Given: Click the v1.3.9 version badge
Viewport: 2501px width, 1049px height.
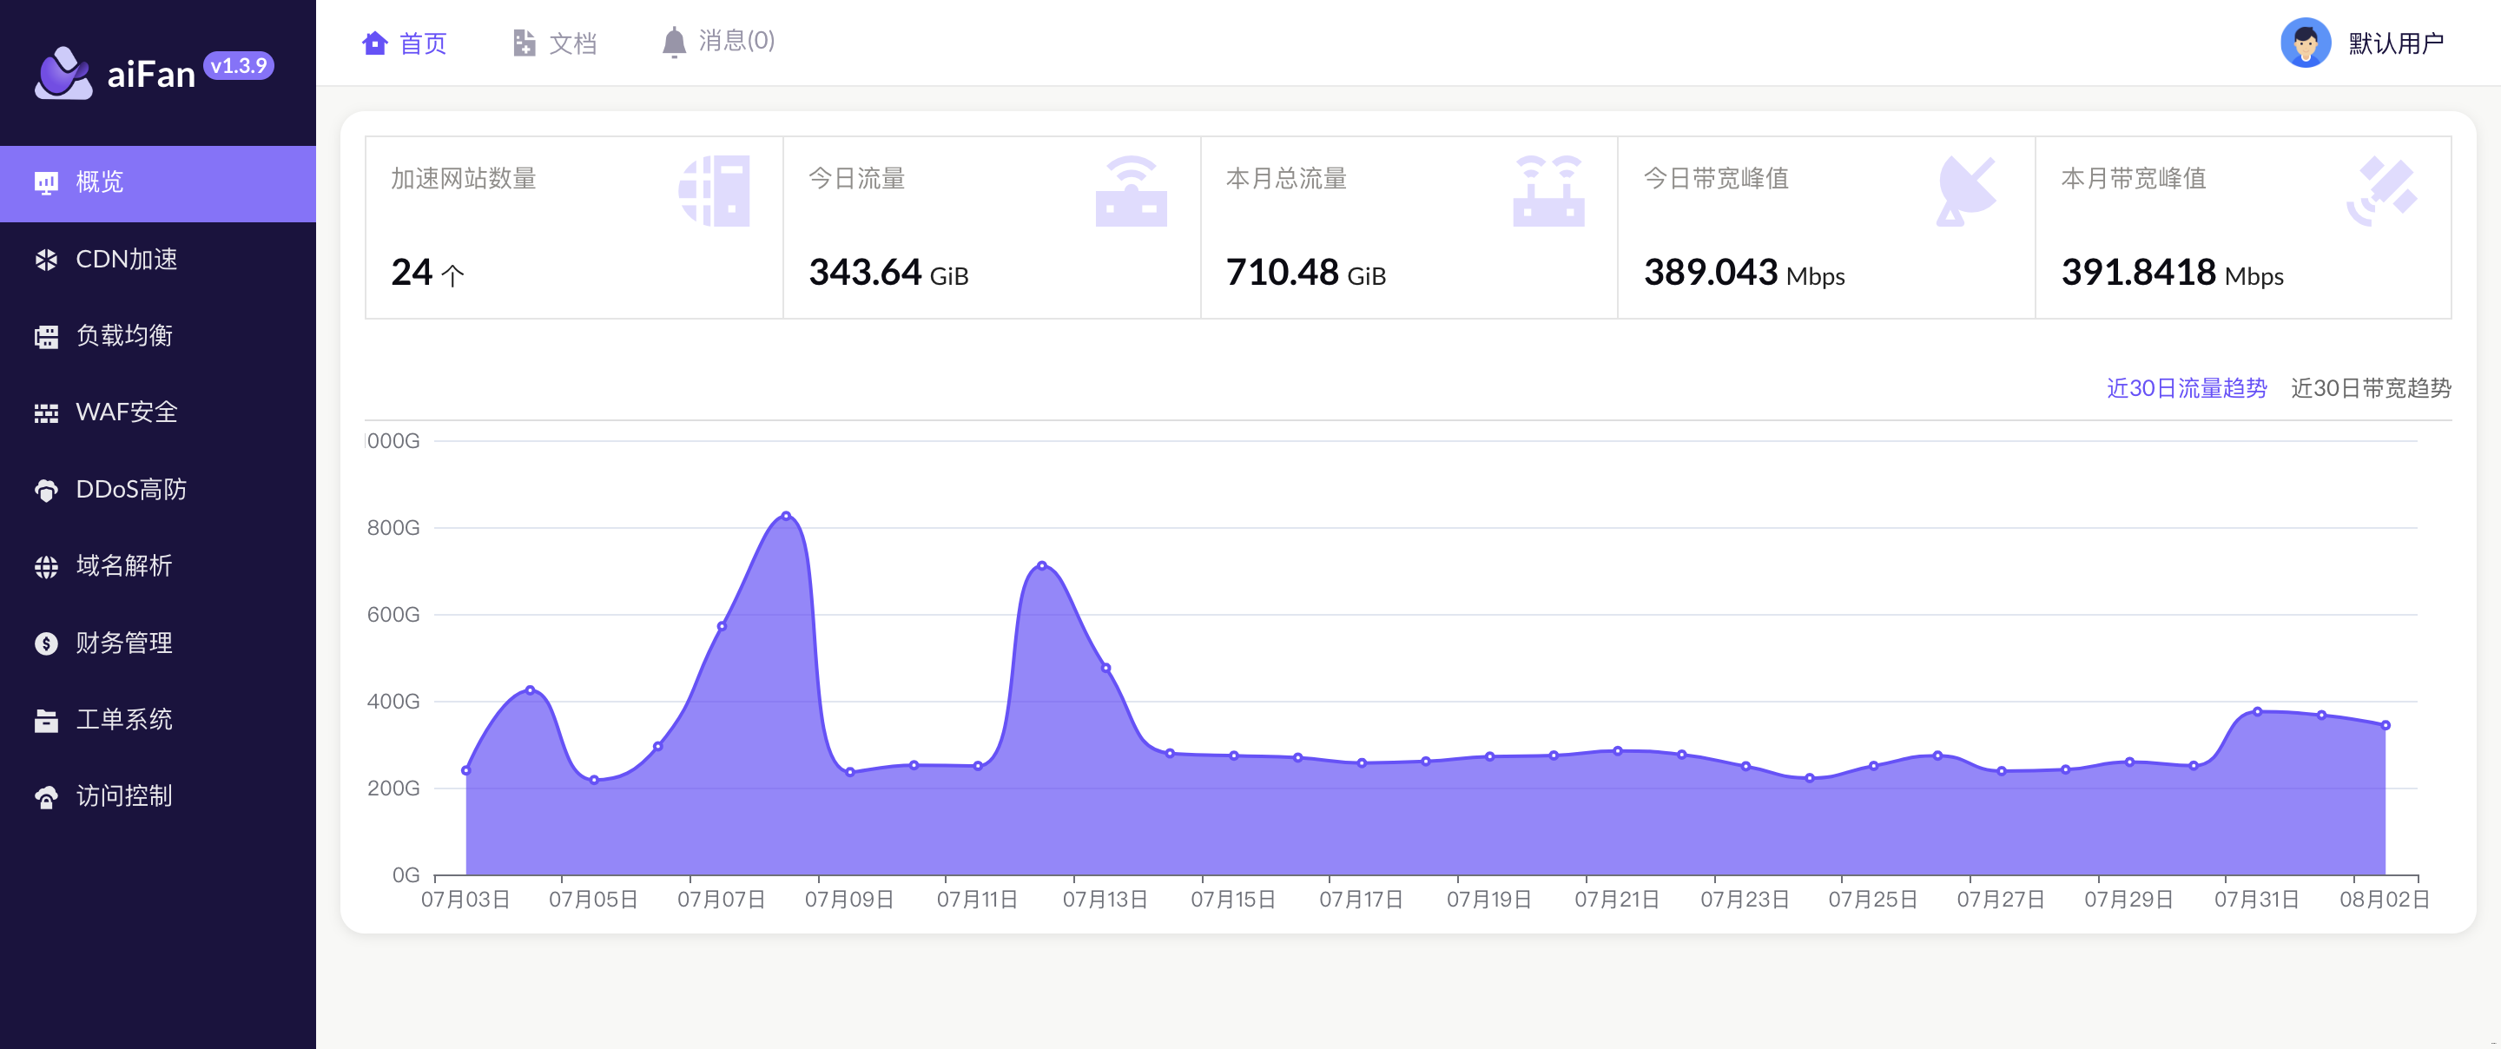Looking at the screenshot, I should click(x=239, y=66).
